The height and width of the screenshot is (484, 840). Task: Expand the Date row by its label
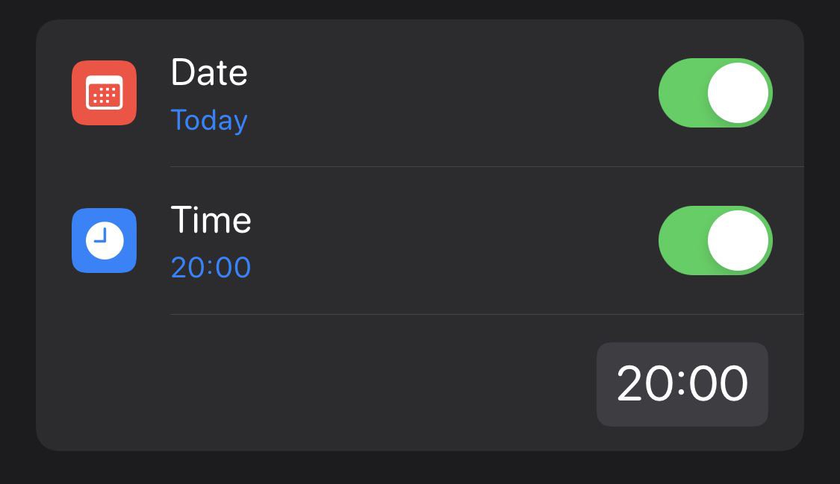pos(209,72)
